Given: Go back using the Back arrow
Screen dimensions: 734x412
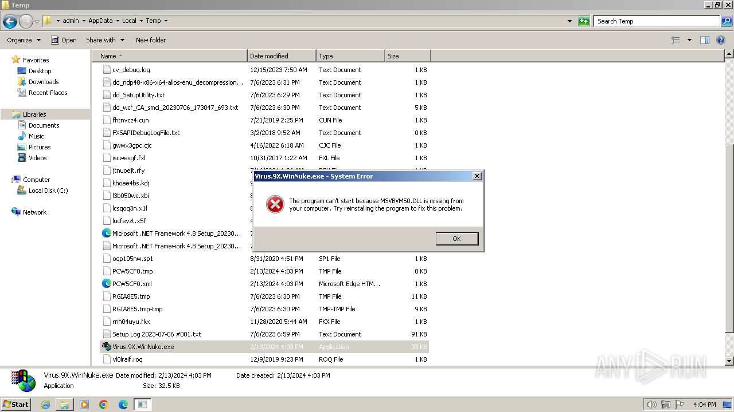Looking at the screenshot, I should click(x=10, y=21).
